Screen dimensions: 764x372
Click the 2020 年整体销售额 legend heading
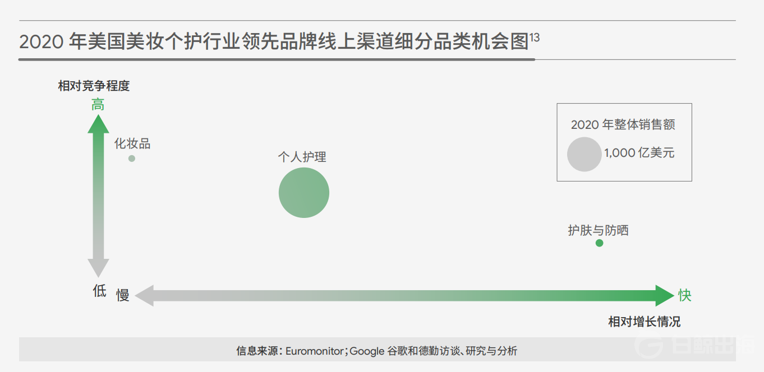[623, 124]
